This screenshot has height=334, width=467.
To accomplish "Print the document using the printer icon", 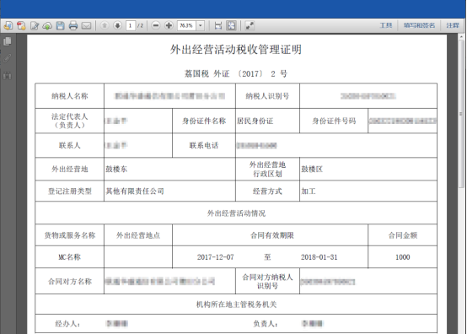I will 73,25.
